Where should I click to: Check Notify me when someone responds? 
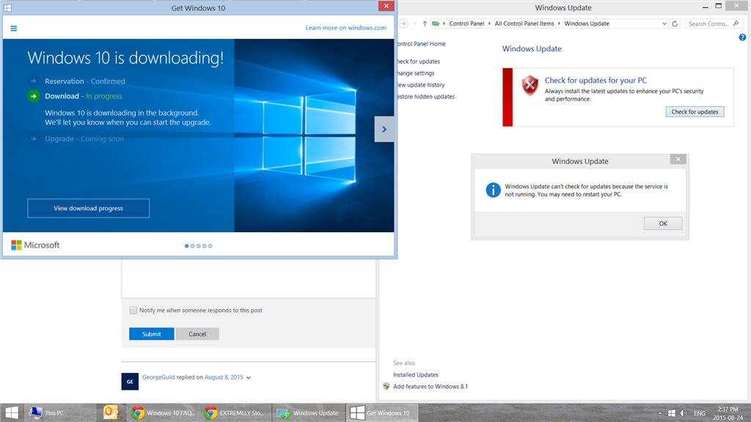[133, 310]
